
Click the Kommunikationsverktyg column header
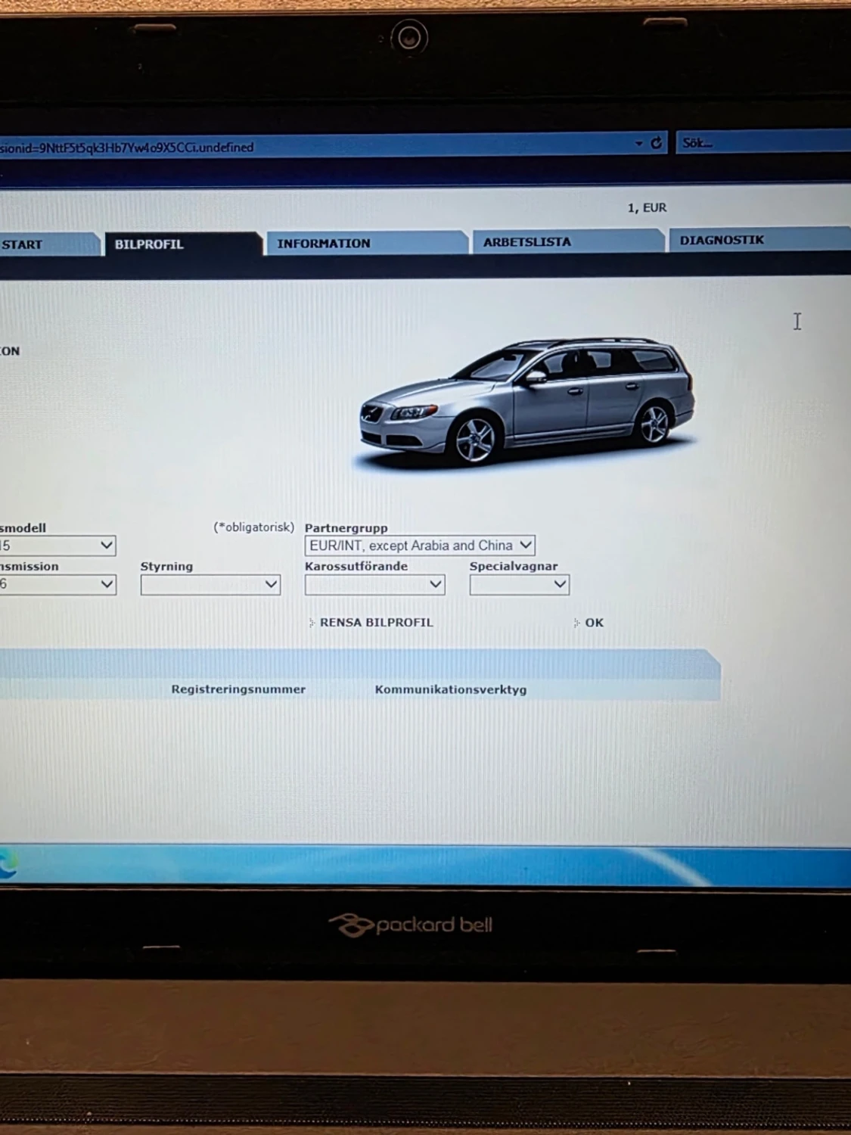(x=451, y=689)
